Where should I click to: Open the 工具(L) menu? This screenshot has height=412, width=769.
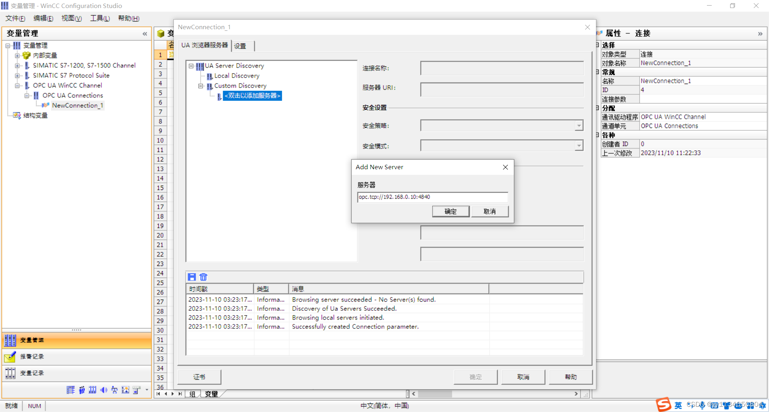click(x=100, y=18)
